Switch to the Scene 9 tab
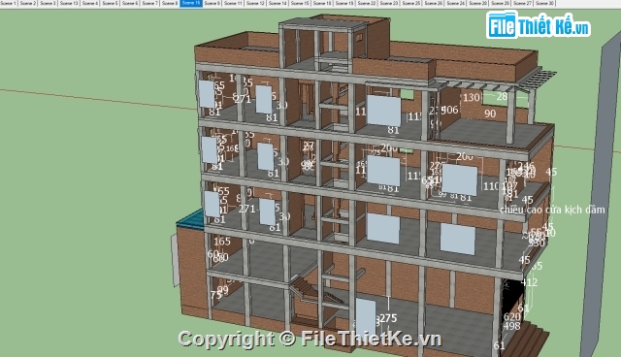Screen dimensions: 621x357 click(x=212, y=3)
